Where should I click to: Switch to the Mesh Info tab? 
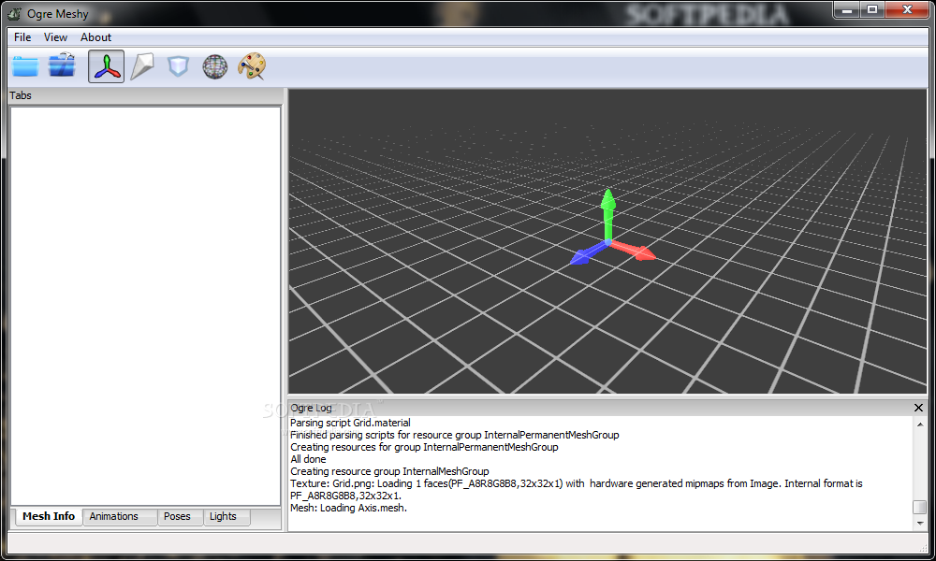[x=49, y=516]
